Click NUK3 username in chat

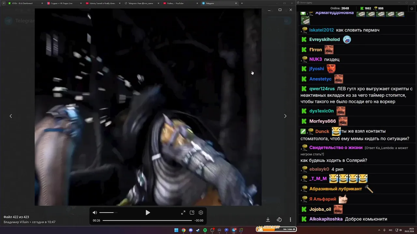click(x=315, y=59)
